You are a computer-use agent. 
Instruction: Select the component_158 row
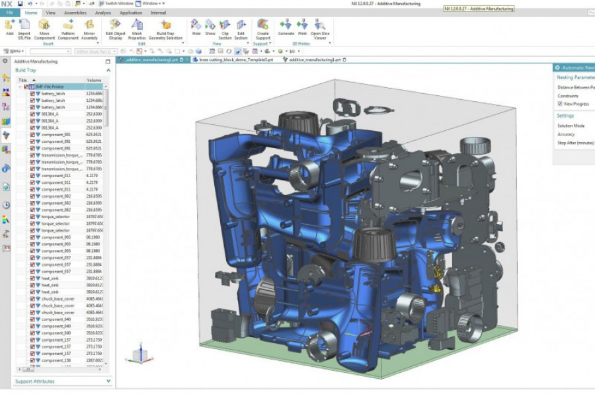(60, 360)
